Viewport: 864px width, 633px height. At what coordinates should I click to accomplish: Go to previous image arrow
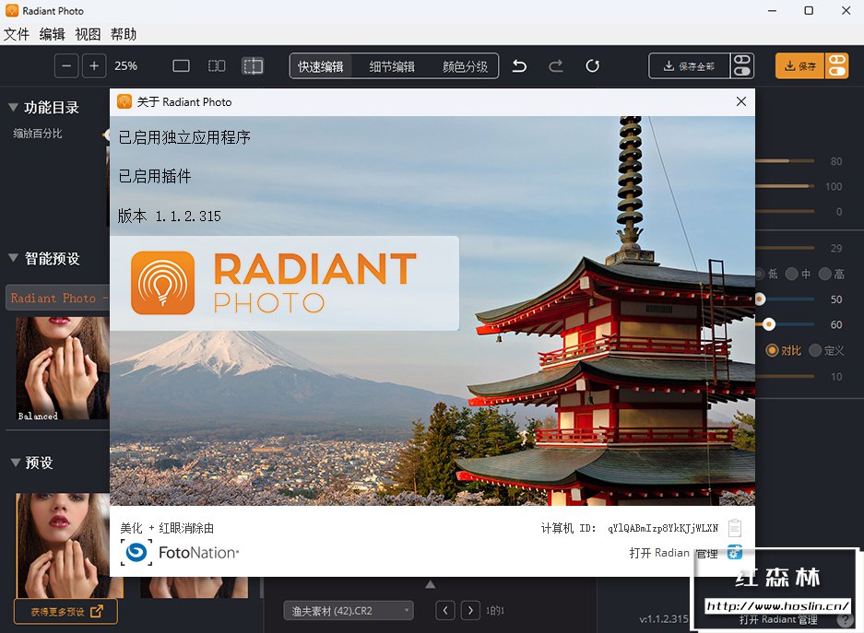tap(445, 611)
